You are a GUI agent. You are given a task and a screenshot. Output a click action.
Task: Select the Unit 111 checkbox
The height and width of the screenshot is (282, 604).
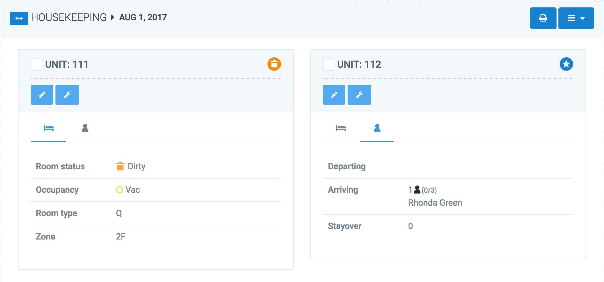pos(37,65)
